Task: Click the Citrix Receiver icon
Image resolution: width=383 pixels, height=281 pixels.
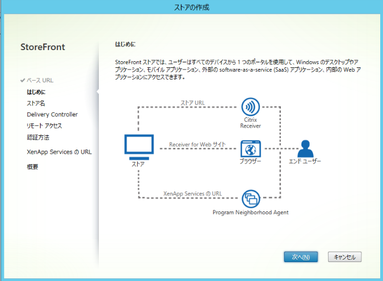Action: click(250, 107)
